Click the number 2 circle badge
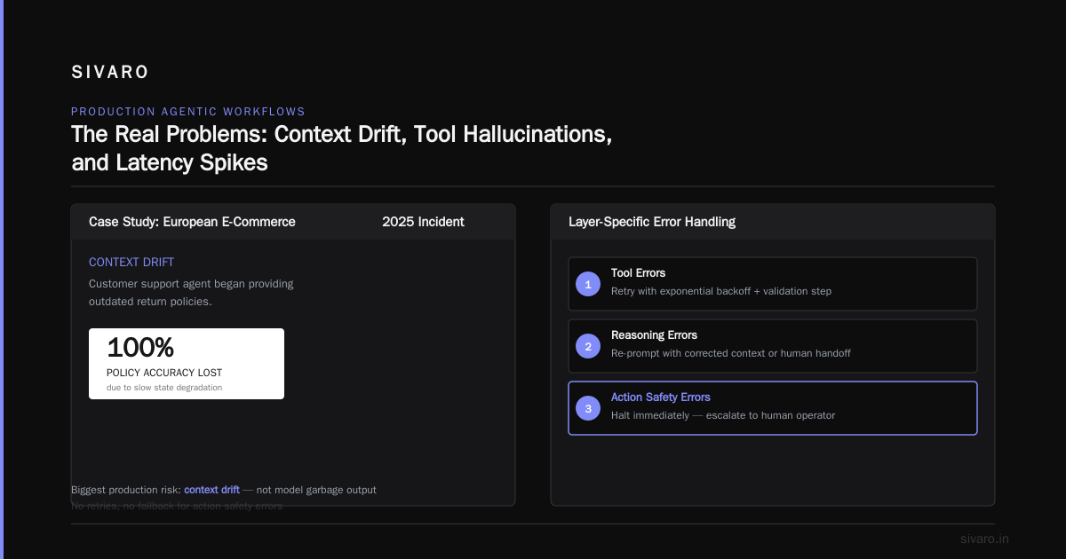This screenshot has height=559, width=1066. coord(588,346)
